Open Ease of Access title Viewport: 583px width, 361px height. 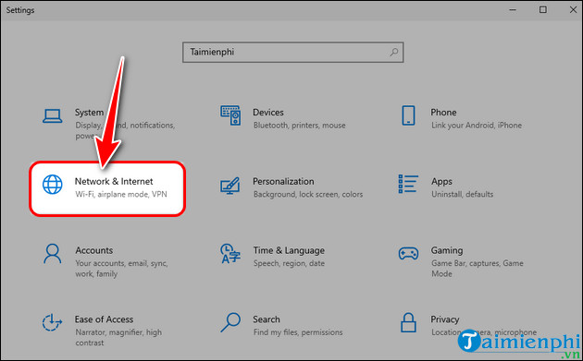point(104,319)
